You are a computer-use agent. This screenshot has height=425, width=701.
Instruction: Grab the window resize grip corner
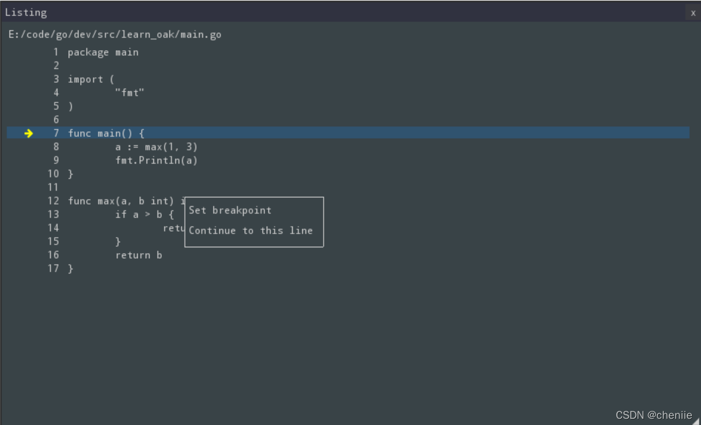(x=696, y=420)
